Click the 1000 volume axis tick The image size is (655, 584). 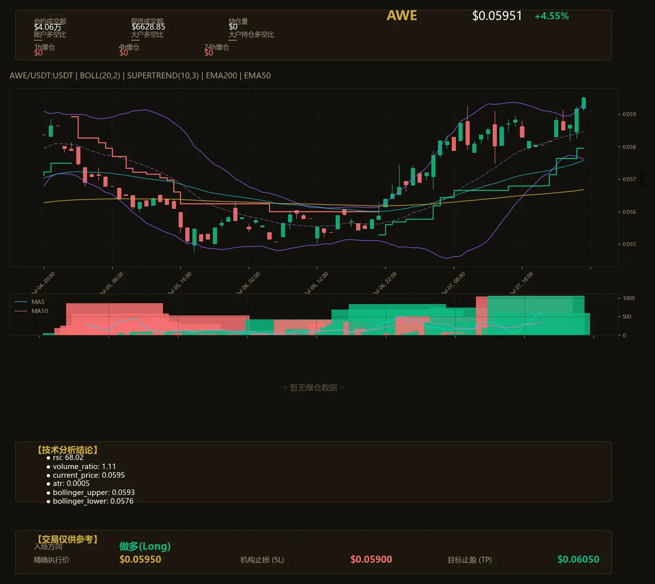629,298
